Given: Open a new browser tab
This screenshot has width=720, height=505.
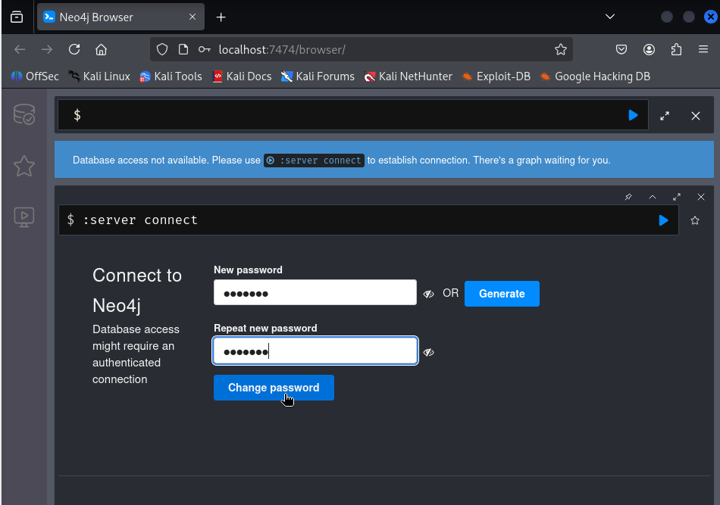Looking at the screenshot, I should pos(221,17).
